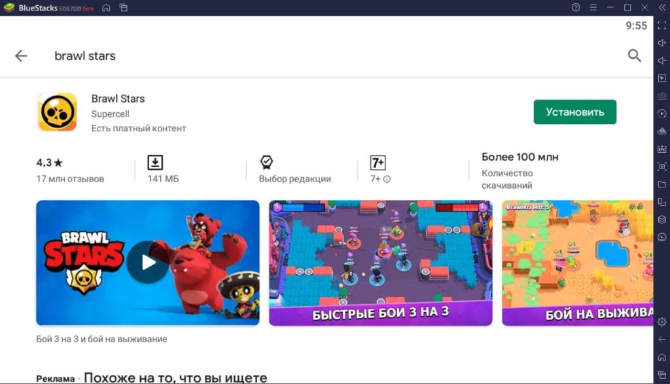Increase volume with sidebar speaker plus icon
Image resolution: width=670 pixels, height=384 pixels.
tap(662, 42)
